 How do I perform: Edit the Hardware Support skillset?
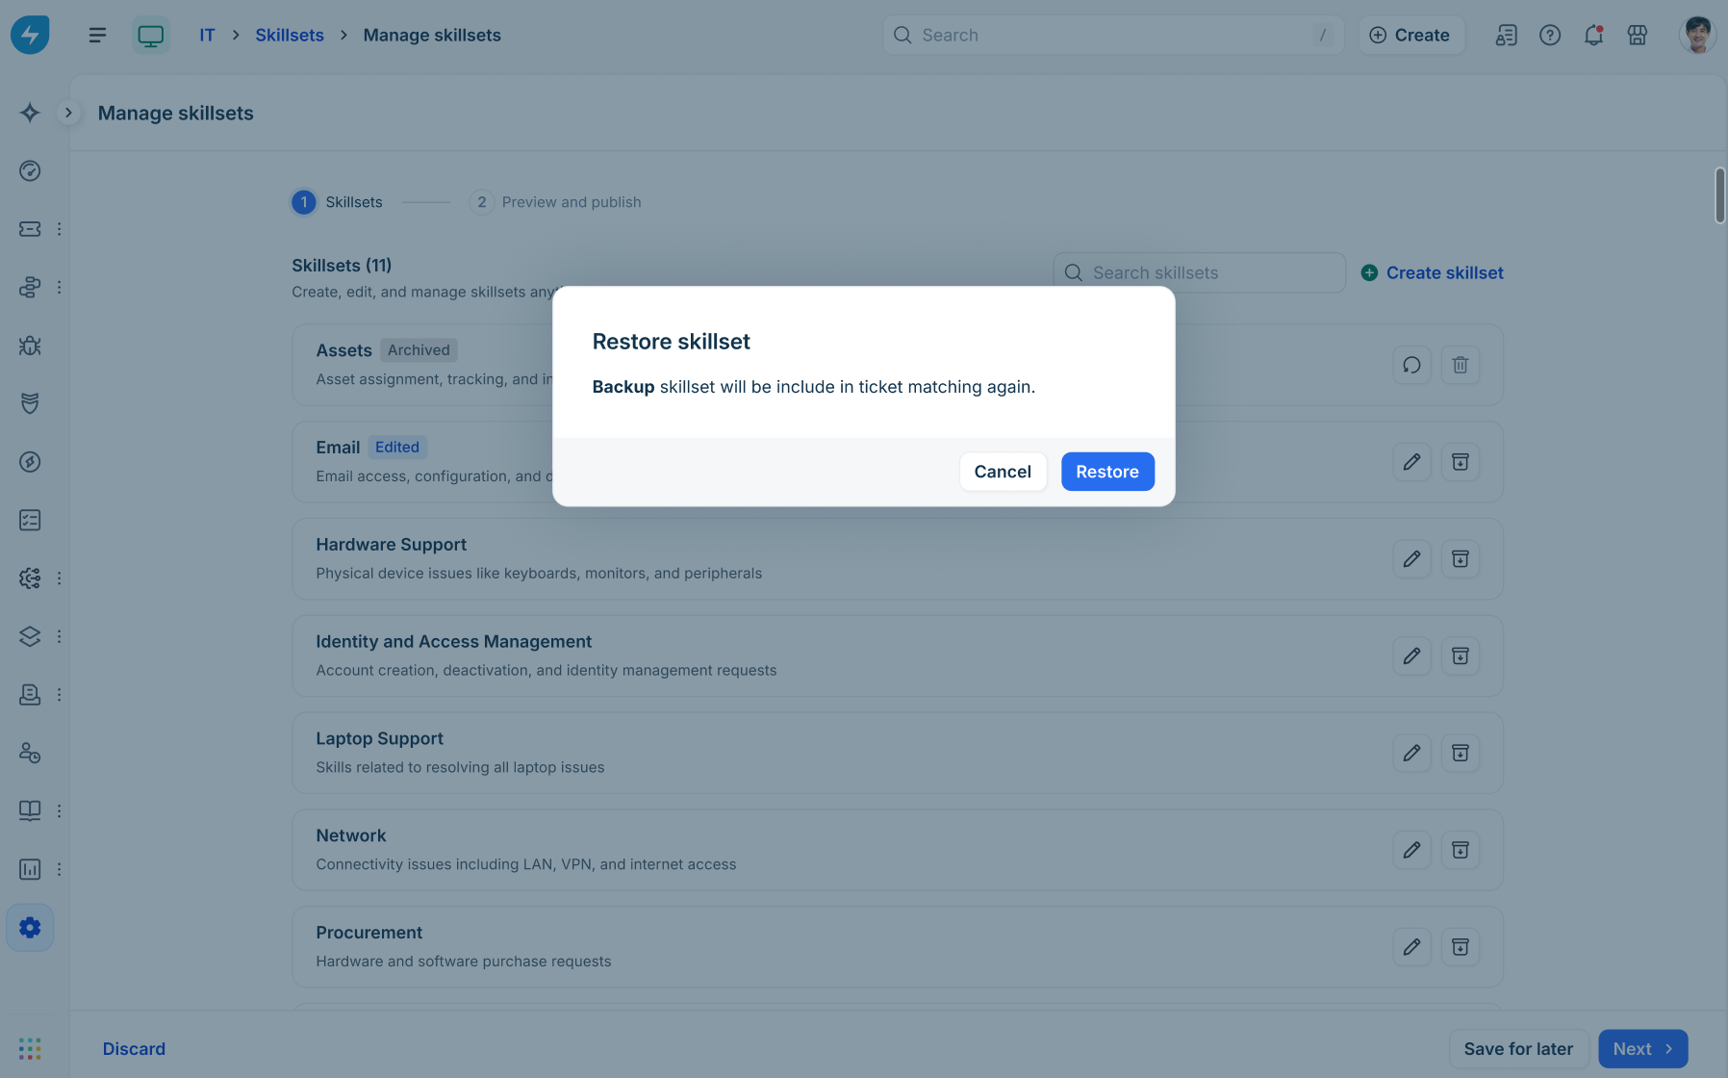pos(1411,559)
